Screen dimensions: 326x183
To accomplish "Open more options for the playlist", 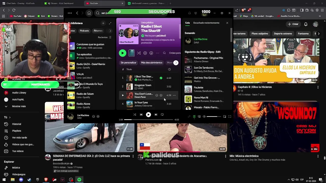I will (158, 53).
